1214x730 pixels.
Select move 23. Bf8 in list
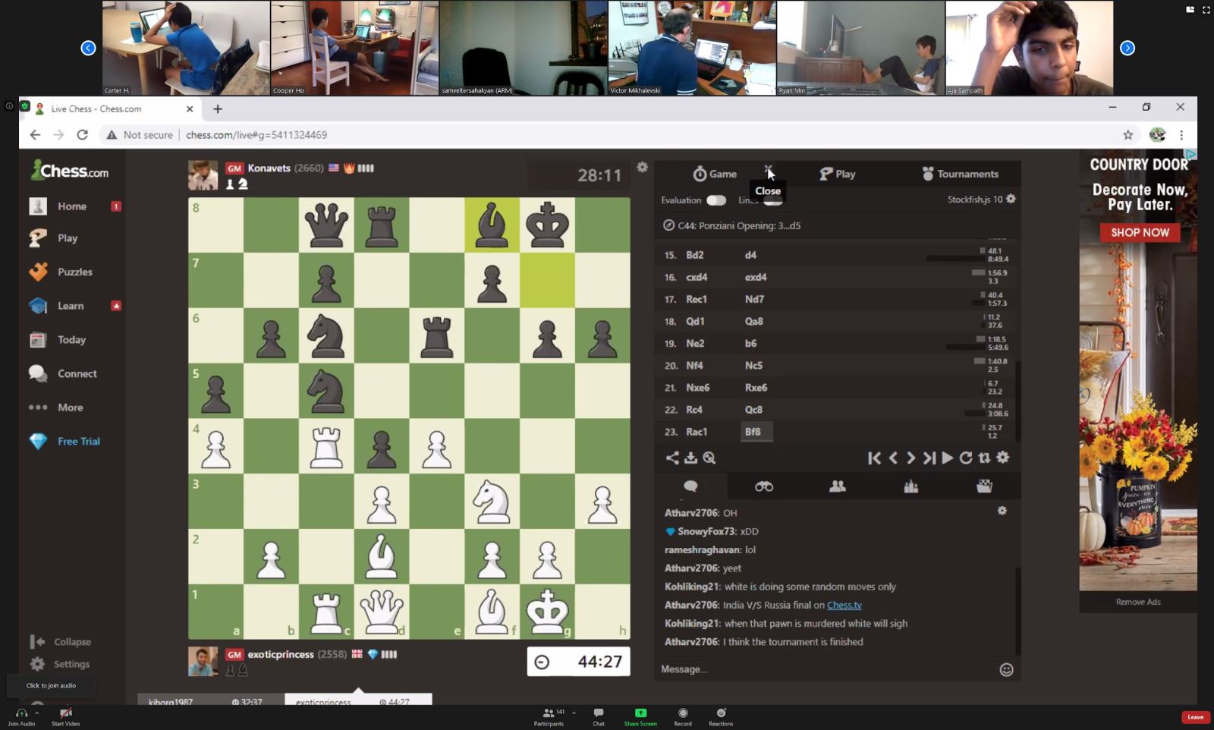(x=756, y=432)
